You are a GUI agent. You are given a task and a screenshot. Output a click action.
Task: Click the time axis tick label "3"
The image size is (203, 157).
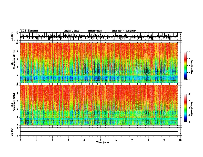tap(68, 140)
